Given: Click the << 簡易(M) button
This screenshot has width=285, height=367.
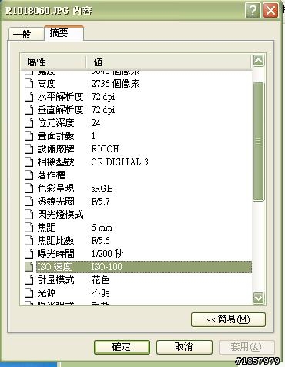Looking at the screenshot, I should coord(228,319).
